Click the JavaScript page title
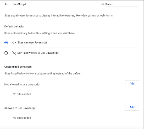This screenshot has width=144, height=129. tap(19, 4)
